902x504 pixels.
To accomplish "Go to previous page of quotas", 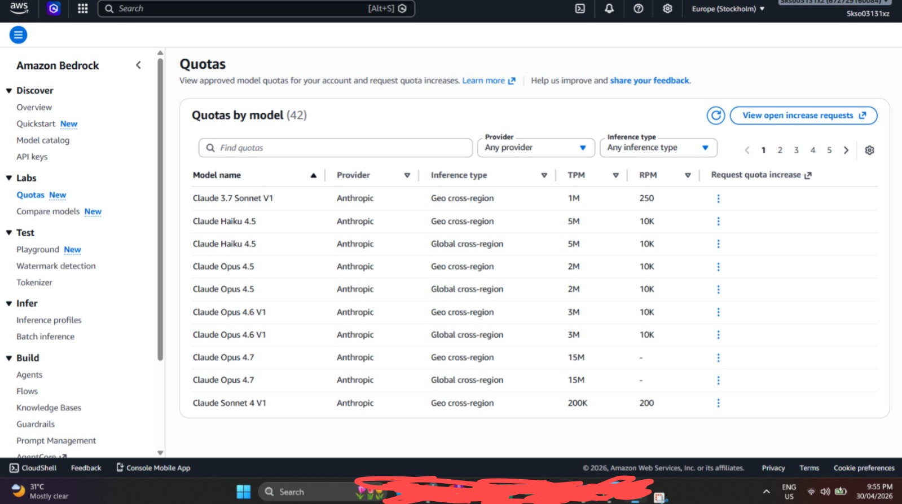I will 747,150.
